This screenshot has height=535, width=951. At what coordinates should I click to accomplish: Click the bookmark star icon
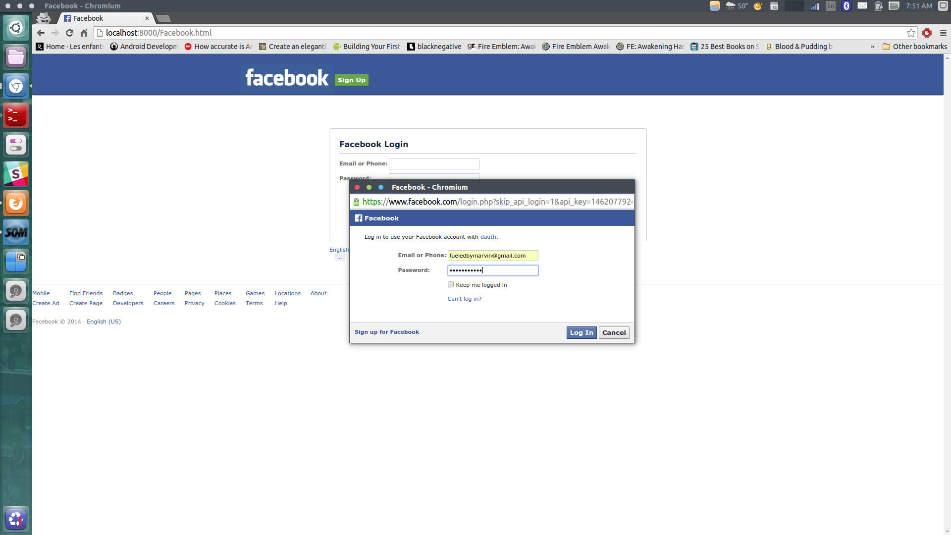[x=911, y=33]
